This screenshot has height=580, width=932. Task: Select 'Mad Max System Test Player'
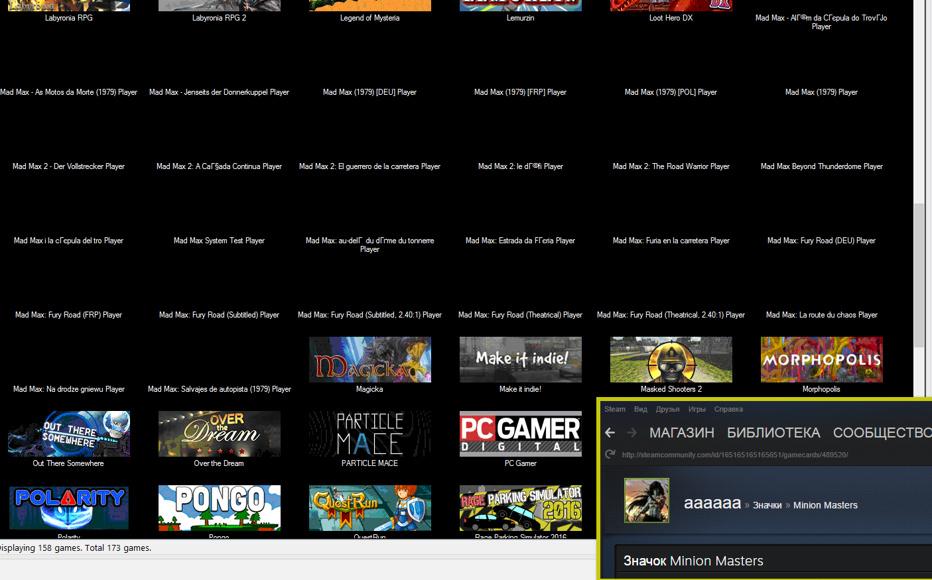click(x=219, y=241)
